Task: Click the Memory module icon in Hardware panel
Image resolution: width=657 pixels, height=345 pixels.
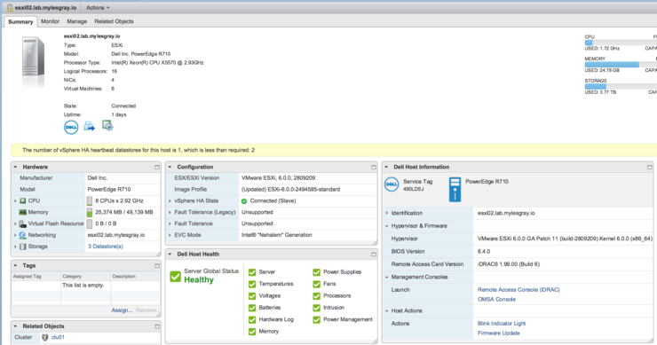Action: (23, 212)
